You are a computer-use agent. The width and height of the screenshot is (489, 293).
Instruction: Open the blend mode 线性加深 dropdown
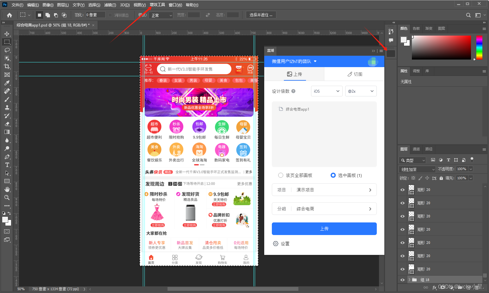417,169
